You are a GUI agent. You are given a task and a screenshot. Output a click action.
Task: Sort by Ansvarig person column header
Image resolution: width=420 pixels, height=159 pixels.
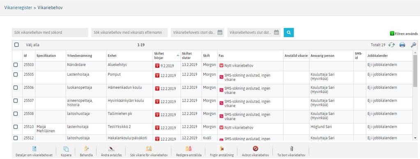pyautogui.click(x=323, y=56)
